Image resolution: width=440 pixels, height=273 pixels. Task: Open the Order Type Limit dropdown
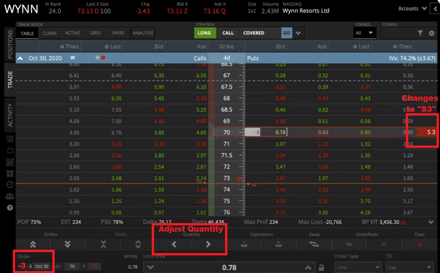(x=357, y=268)
